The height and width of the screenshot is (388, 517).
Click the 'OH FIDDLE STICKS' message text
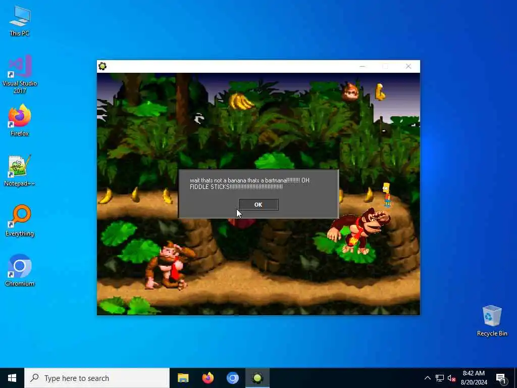(x=249, y=184)
